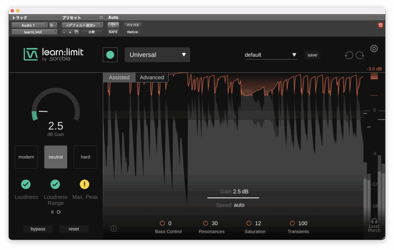Open the デフォルト設定 preset dropdown

tap(82, 25)
